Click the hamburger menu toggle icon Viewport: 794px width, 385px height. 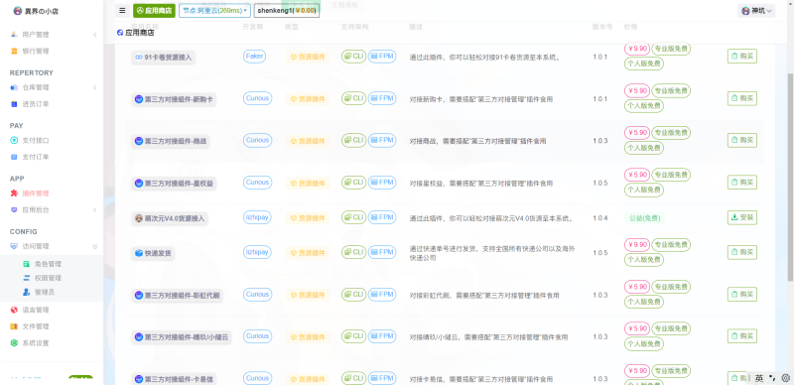pos(122,10)
